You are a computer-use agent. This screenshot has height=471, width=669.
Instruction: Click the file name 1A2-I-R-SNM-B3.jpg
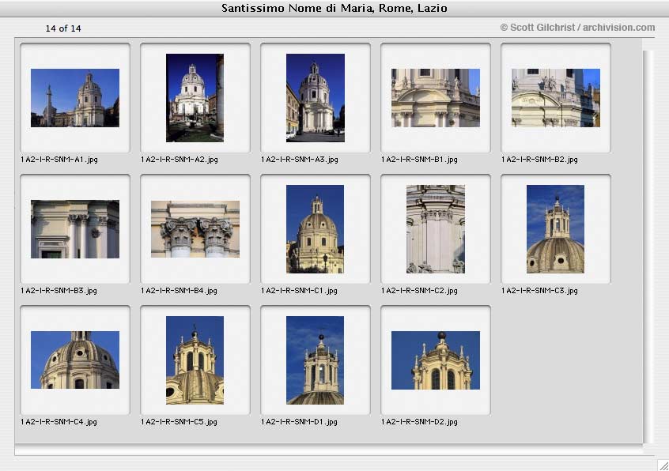pos(59,291)
